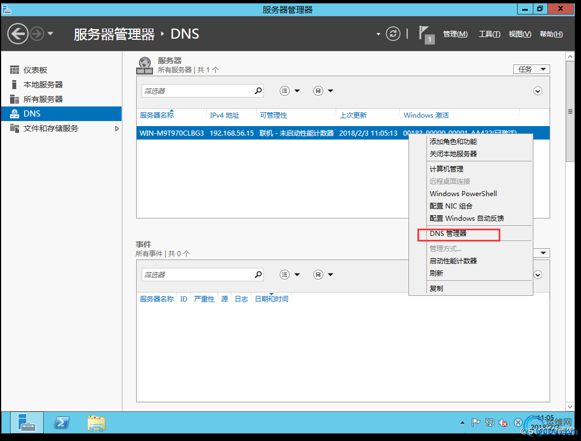Viewport: 581px width, 441px height.
Task: Open the 管理(M) menu
Action: pyautogui.click(x=455, y=34)
